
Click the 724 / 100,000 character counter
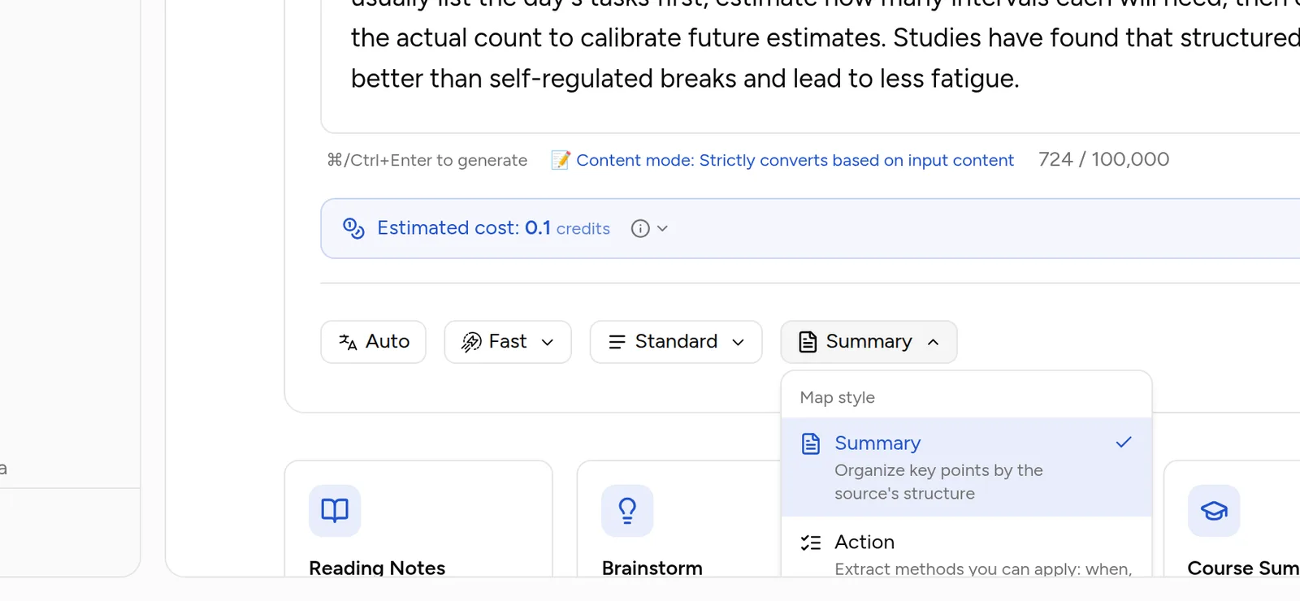pyautogui.click(x=1103, y=159)
